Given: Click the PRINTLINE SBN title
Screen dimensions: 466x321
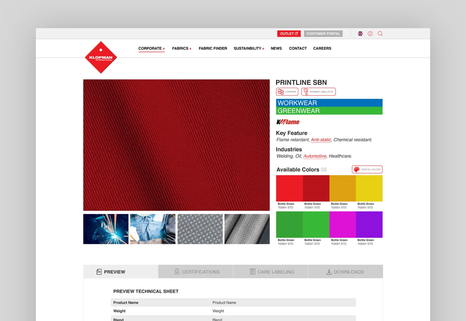Looking at the screenshot, I should (x=301, y=82).
